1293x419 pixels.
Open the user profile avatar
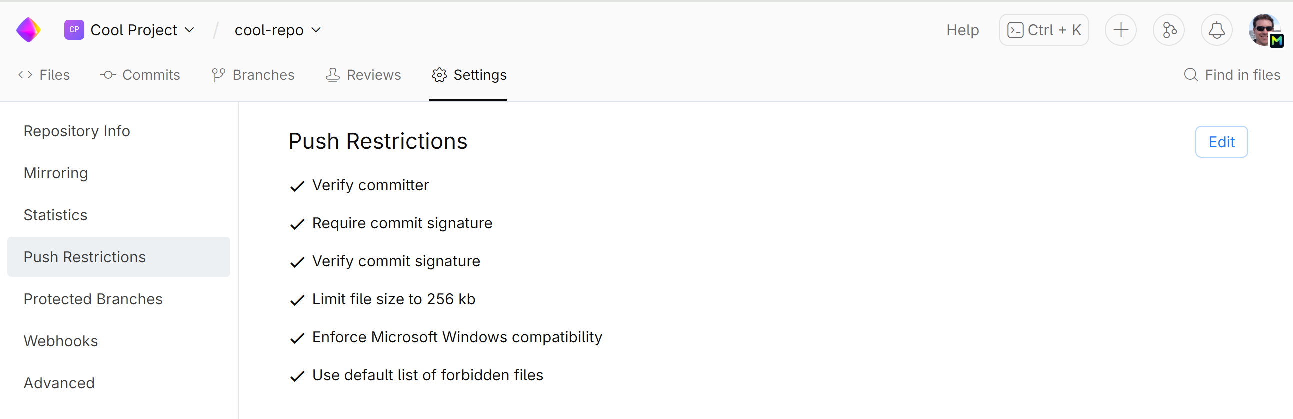point(1264,30)
